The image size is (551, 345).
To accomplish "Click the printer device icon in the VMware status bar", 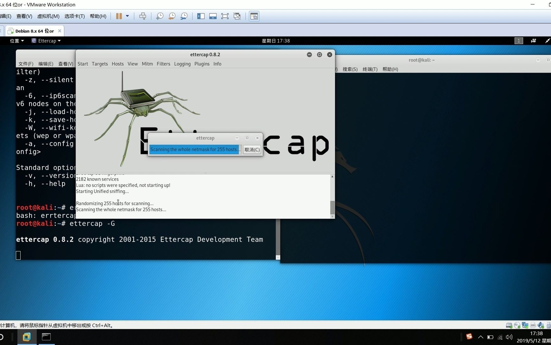I will point(533,325).
